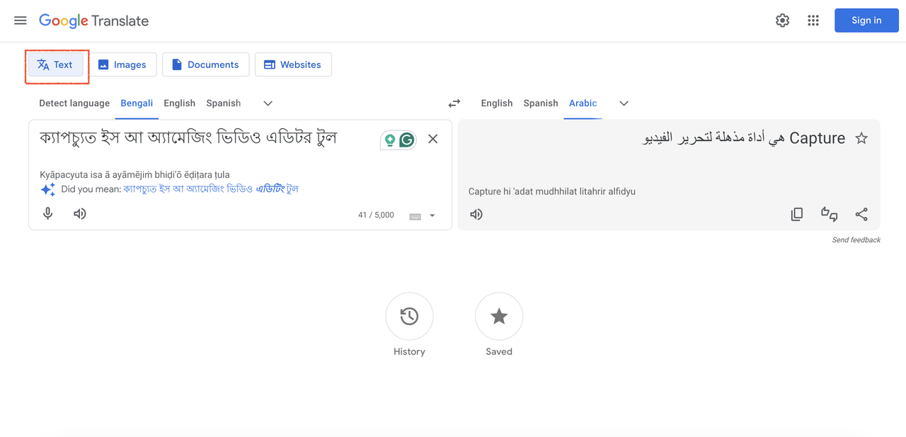The height and width of the screenshot is (437, 906).
Task: Select English as target language
Action: [x=497, y=103]
